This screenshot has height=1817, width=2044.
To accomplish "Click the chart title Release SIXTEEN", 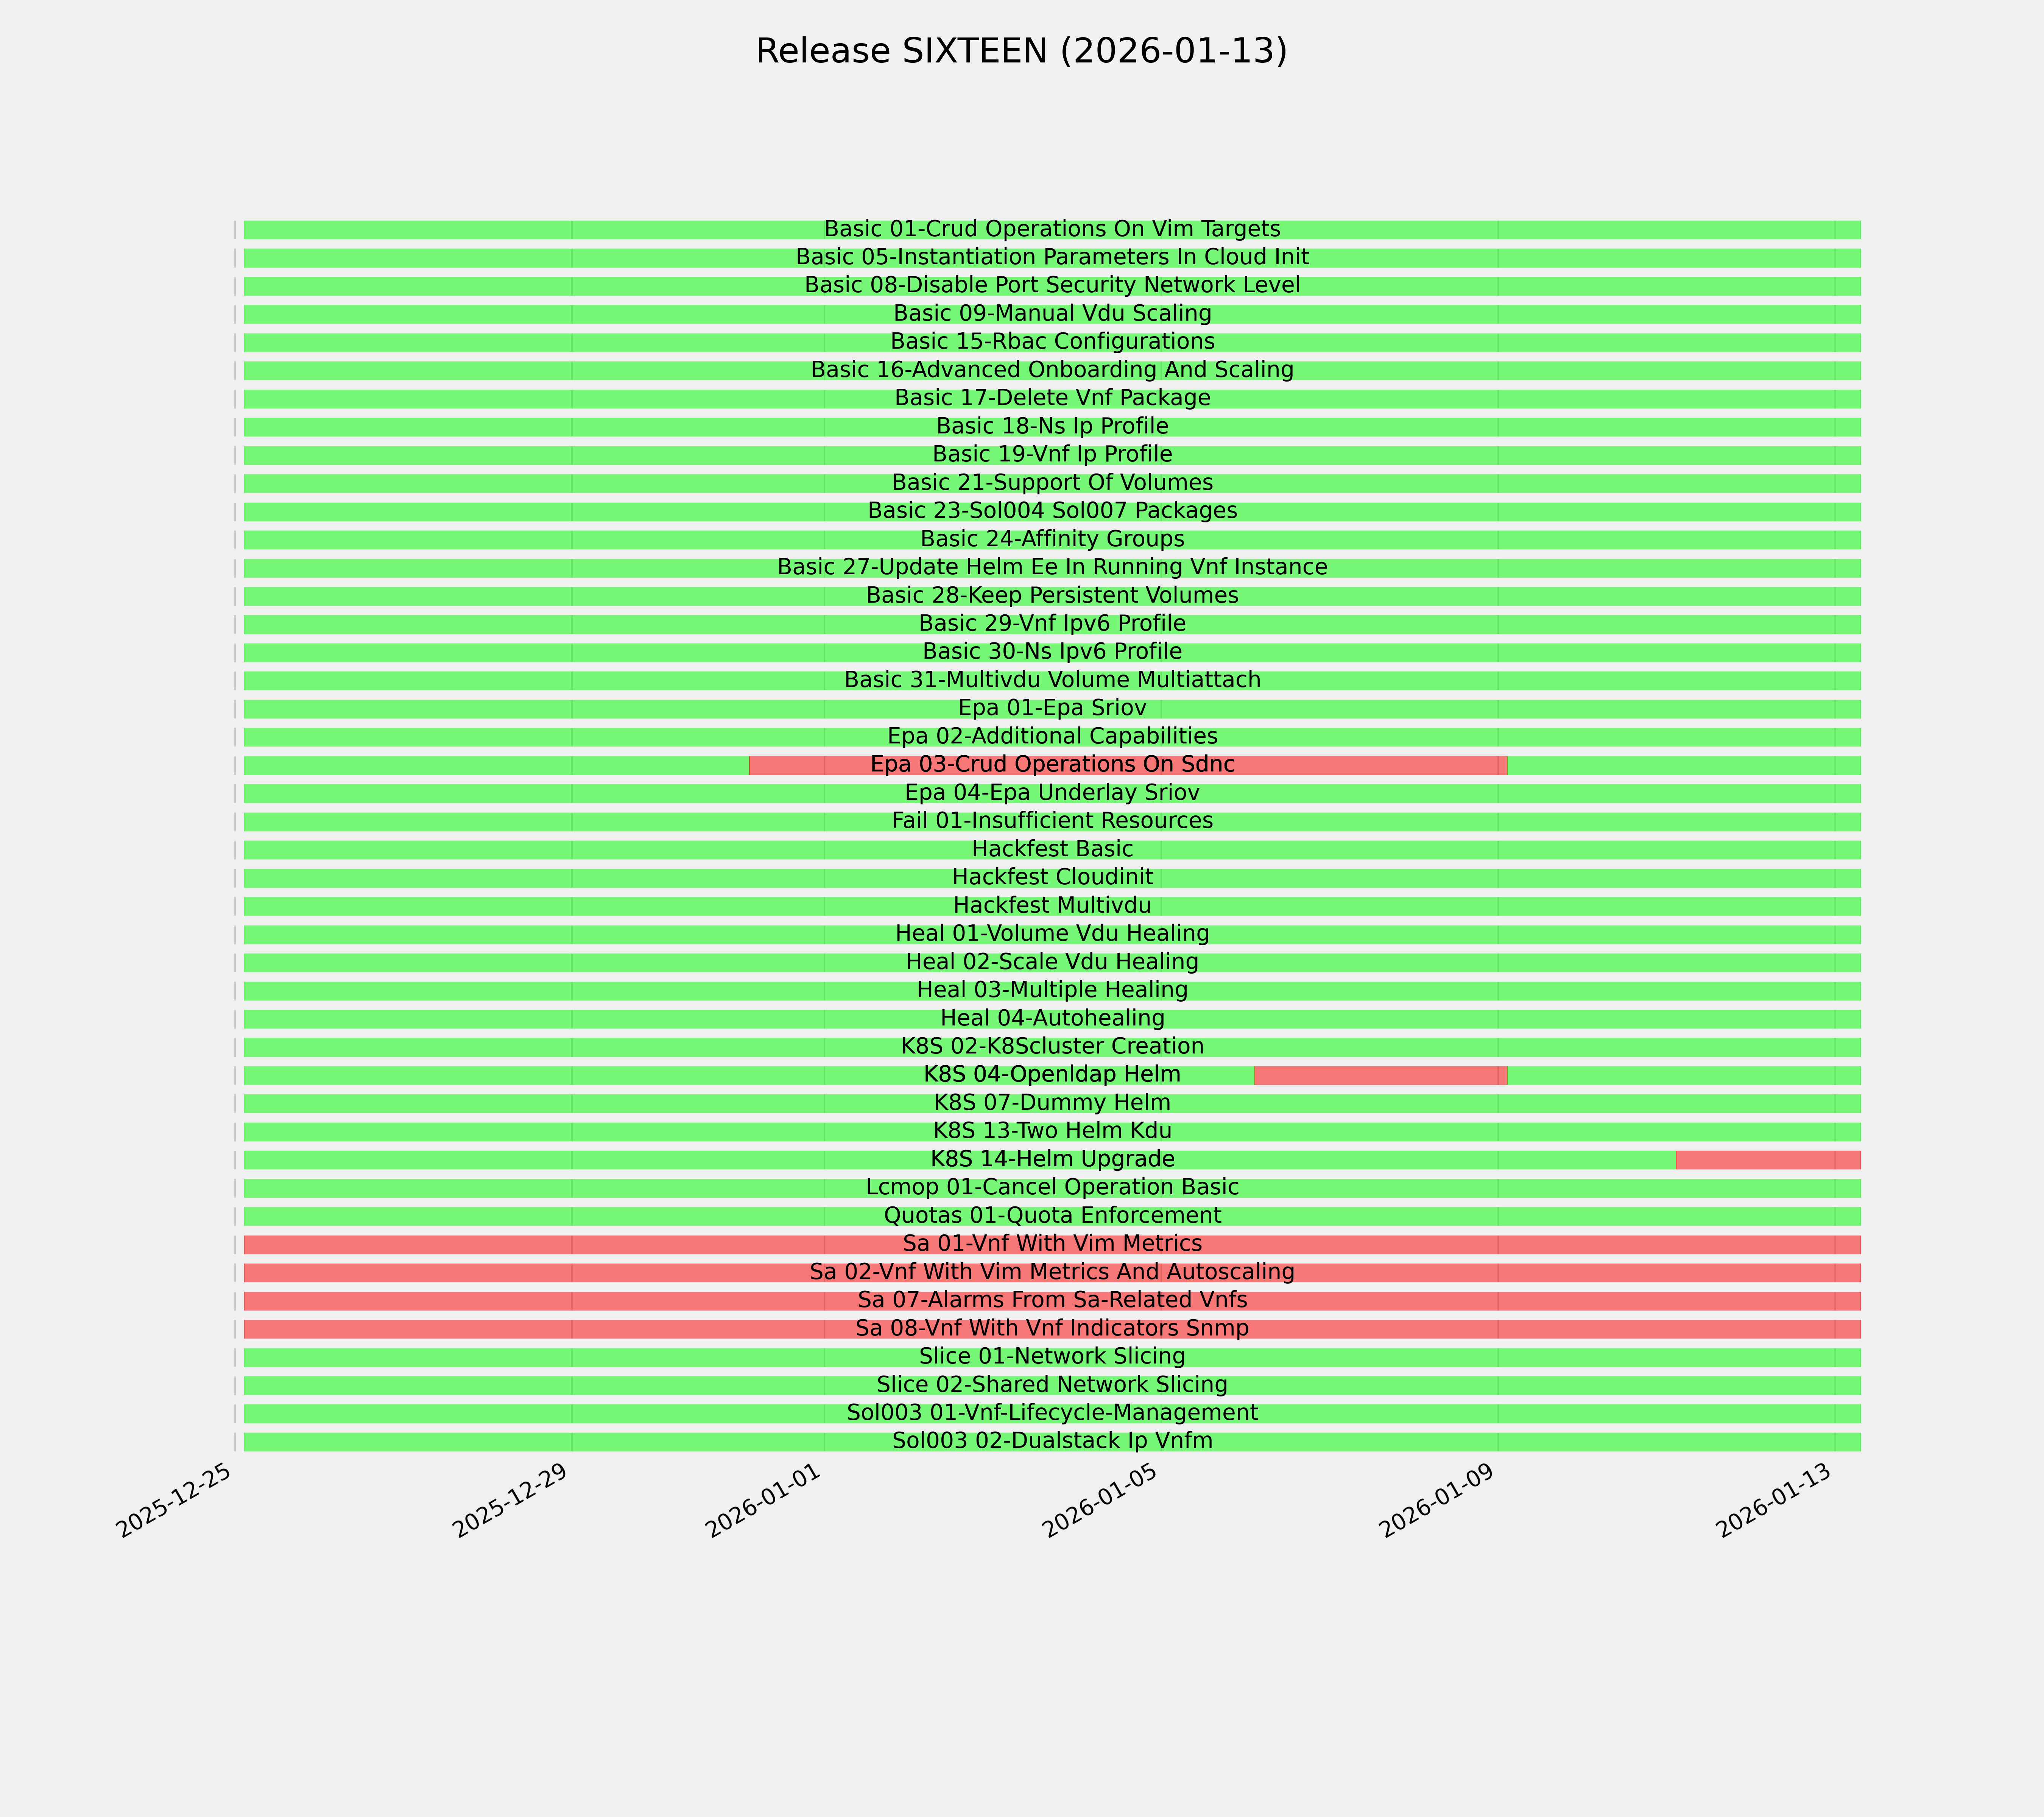I will 1021,51.
